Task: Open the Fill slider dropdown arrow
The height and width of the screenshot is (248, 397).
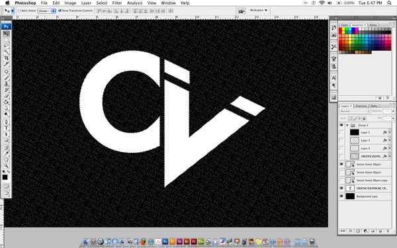Action: point(393,118)
